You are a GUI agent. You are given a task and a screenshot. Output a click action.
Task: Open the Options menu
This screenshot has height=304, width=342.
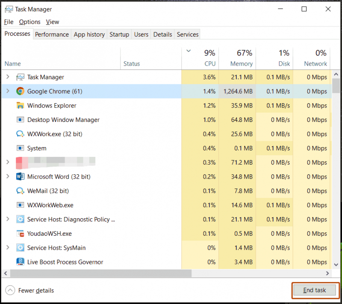point(29,22)
